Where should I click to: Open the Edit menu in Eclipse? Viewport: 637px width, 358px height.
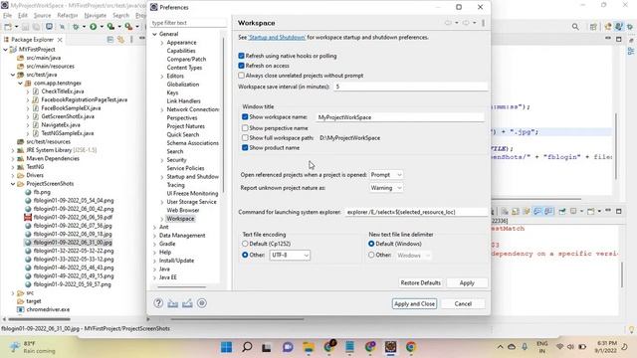pyautogui.click(x=23, y=16)
